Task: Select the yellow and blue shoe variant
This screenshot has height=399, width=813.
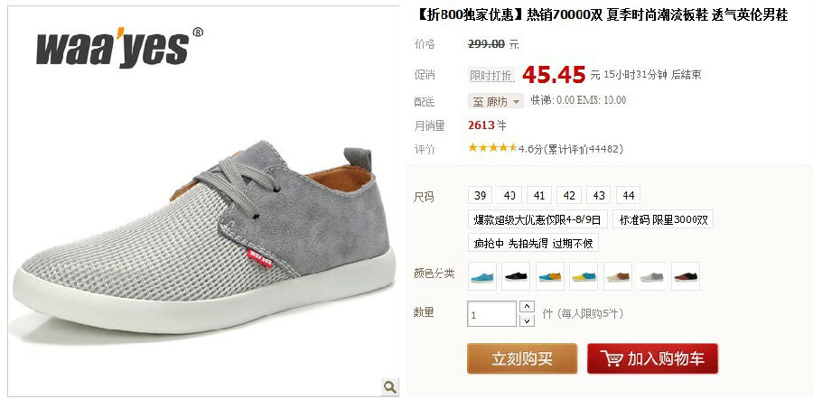Action: [584, 276]
